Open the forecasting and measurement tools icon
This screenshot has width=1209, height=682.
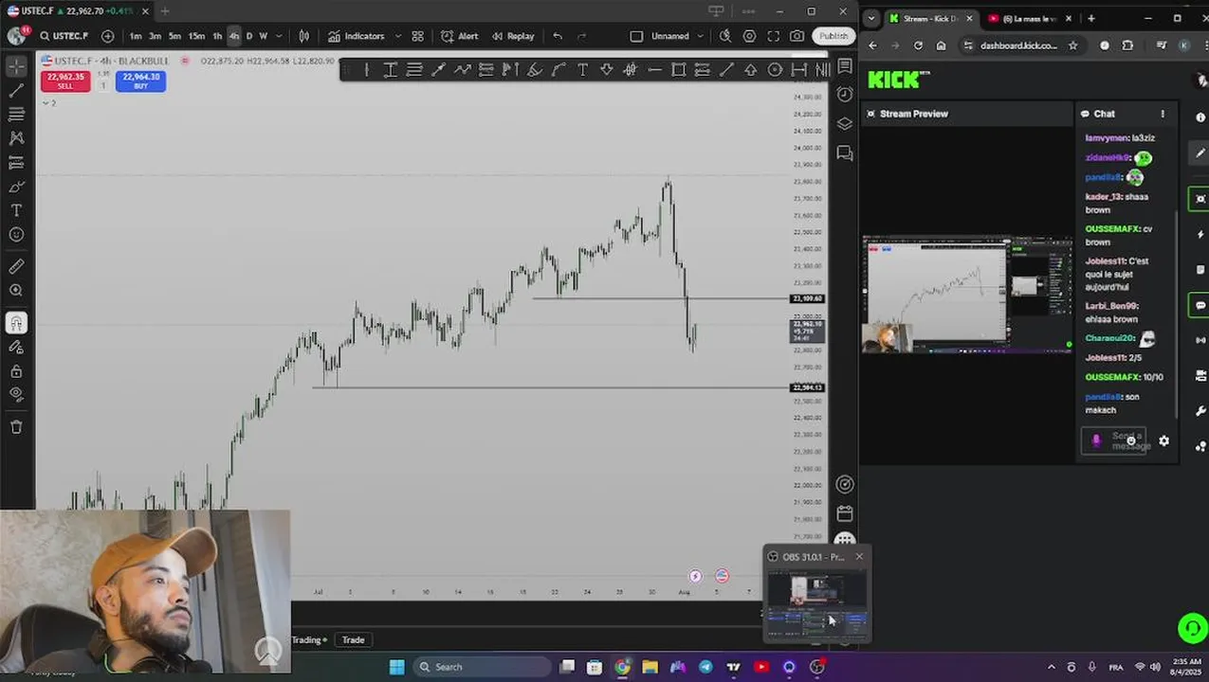[16, 163]
